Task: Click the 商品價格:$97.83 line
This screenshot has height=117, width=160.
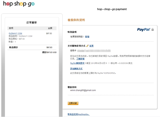Action: click(x=17, y=39)
